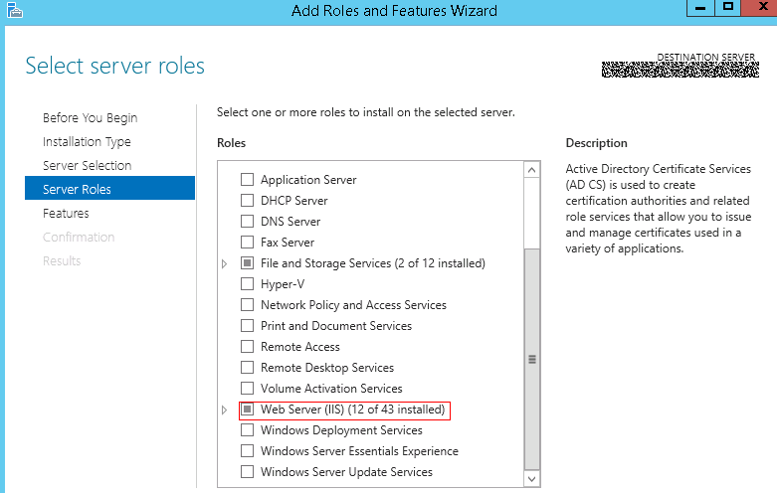The height and width of the screenshot is (493, 777).
Task: Expand the File and Storage Services node
Action: [224, 263]
